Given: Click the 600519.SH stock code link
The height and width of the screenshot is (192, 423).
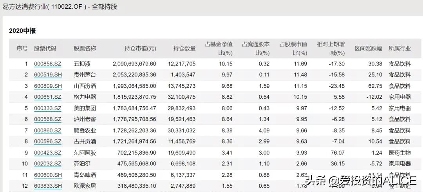Looking at the screenshot, I should click(x=48, y=74).
